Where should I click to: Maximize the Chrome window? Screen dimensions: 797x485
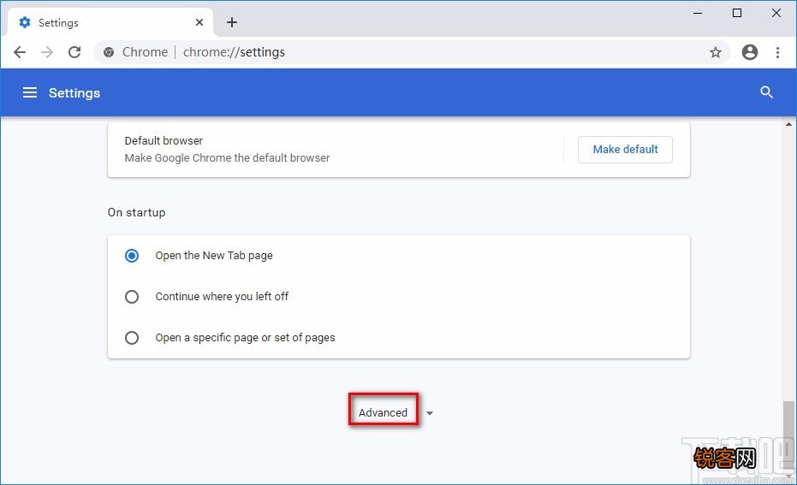tap(737, 13)
